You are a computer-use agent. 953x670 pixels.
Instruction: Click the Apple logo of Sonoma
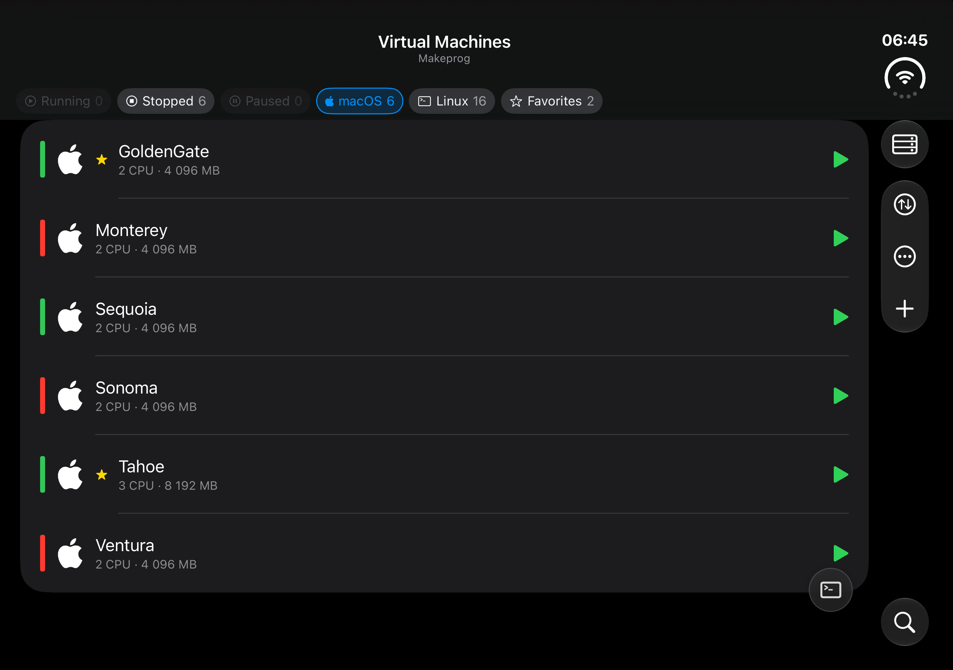point(70,396)
